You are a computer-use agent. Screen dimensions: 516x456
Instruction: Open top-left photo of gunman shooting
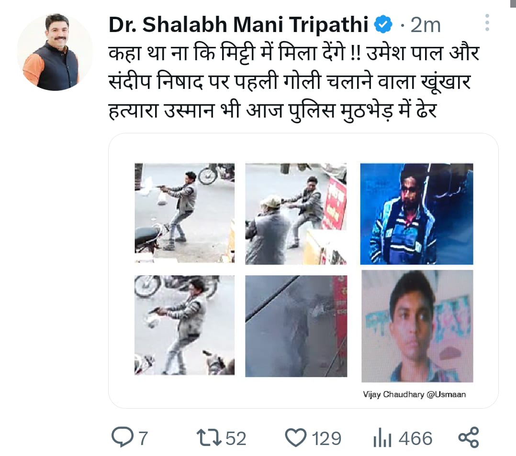[185, 213]
